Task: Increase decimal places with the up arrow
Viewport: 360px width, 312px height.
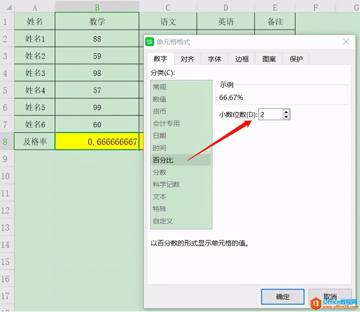Action: [286, 112]
